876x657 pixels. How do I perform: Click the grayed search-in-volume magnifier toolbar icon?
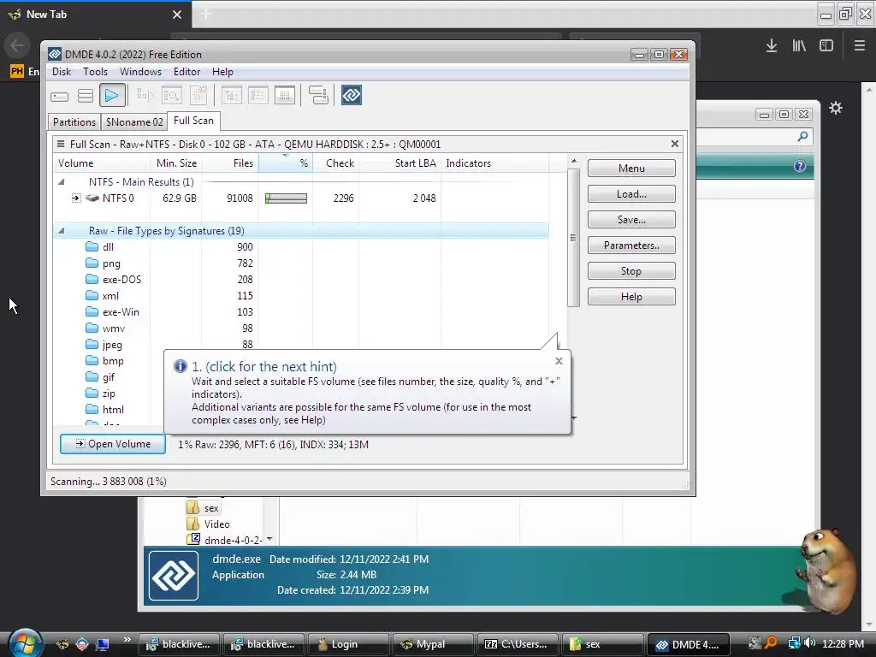171,96
